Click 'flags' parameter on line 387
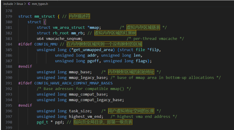 click(141, 61)
